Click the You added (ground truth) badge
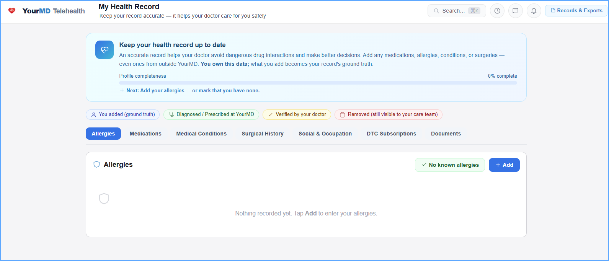 click(x=123, y=114)
